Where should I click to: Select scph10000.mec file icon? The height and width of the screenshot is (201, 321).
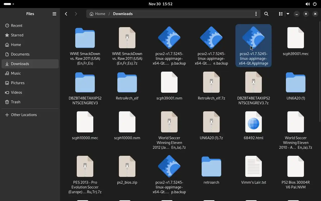(x=85, y=122)
